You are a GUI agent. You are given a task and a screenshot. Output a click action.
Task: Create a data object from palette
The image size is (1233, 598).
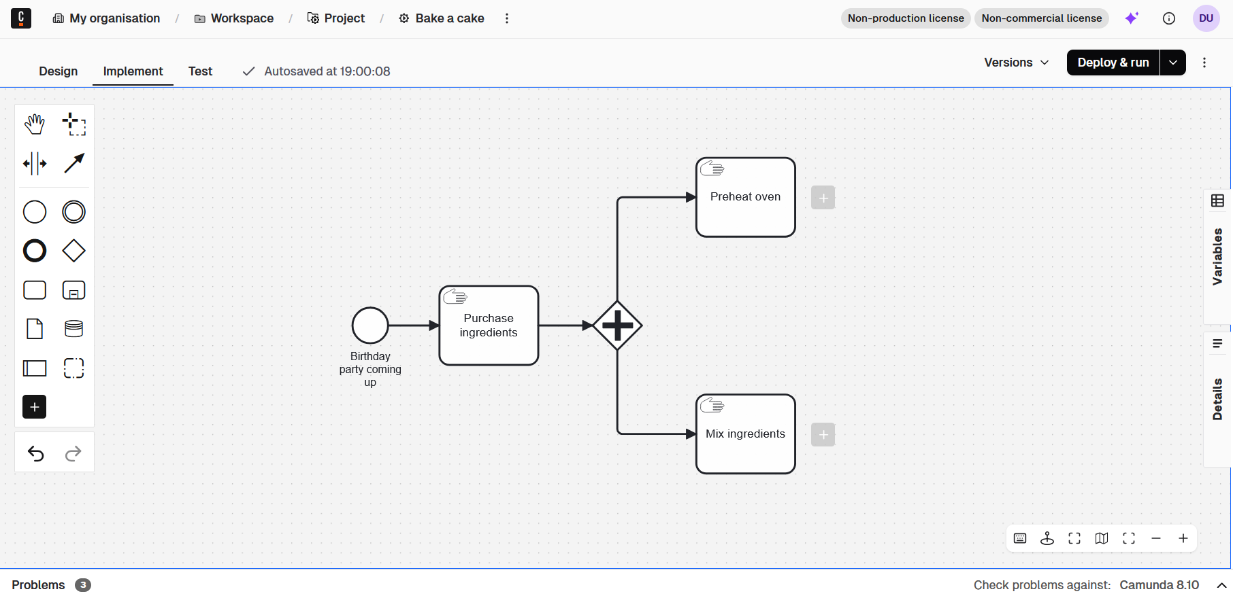(35, 329)
